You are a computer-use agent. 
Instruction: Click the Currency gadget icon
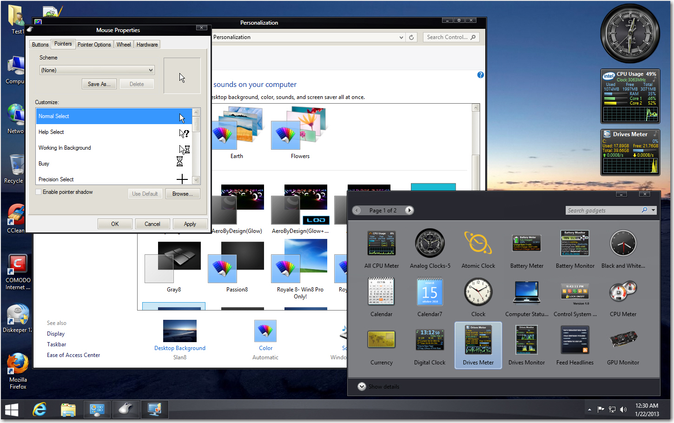tap(381, 340)
